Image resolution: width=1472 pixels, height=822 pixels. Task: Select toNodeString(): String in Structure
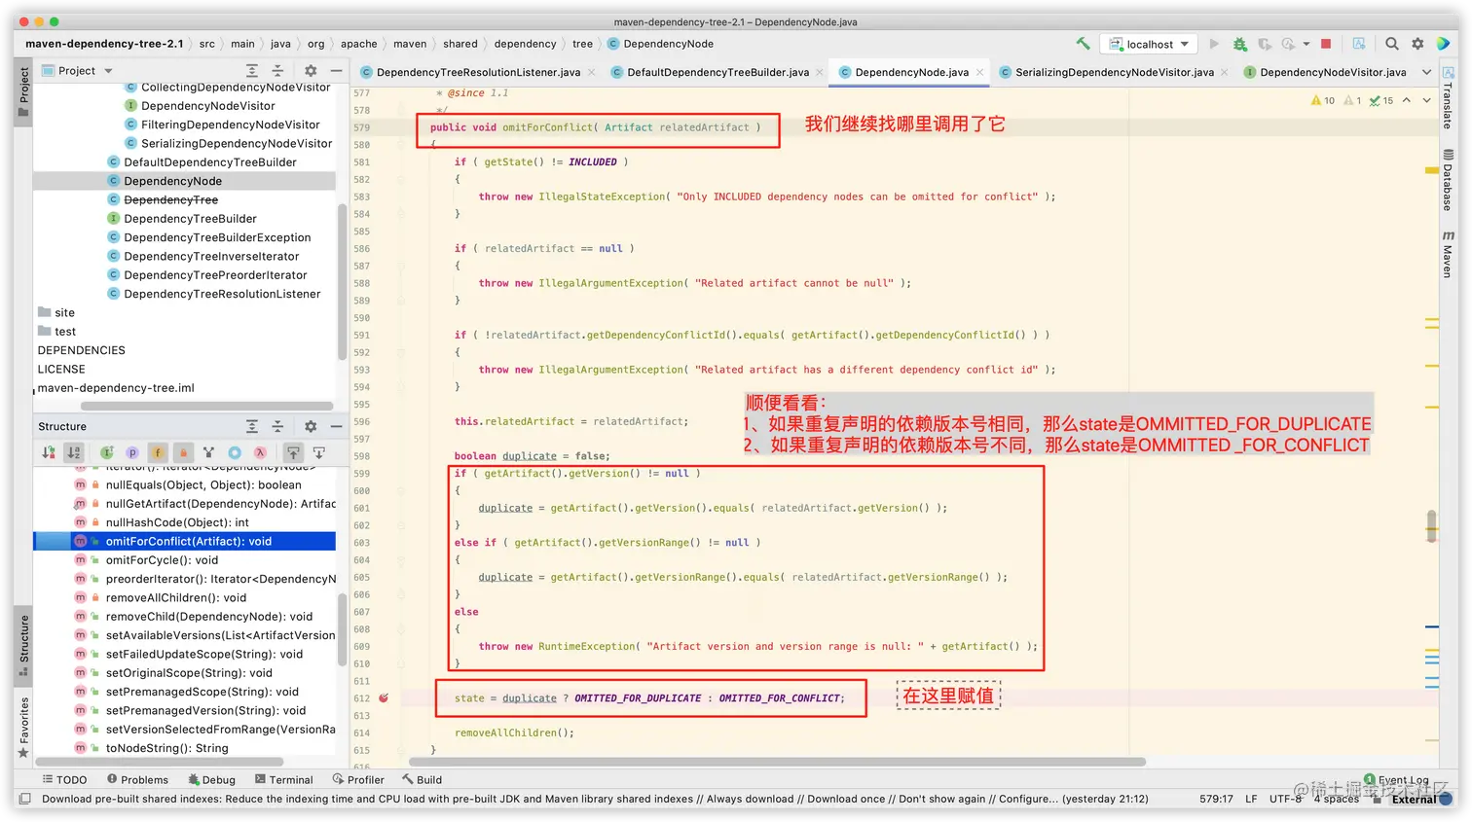[166, 748]
